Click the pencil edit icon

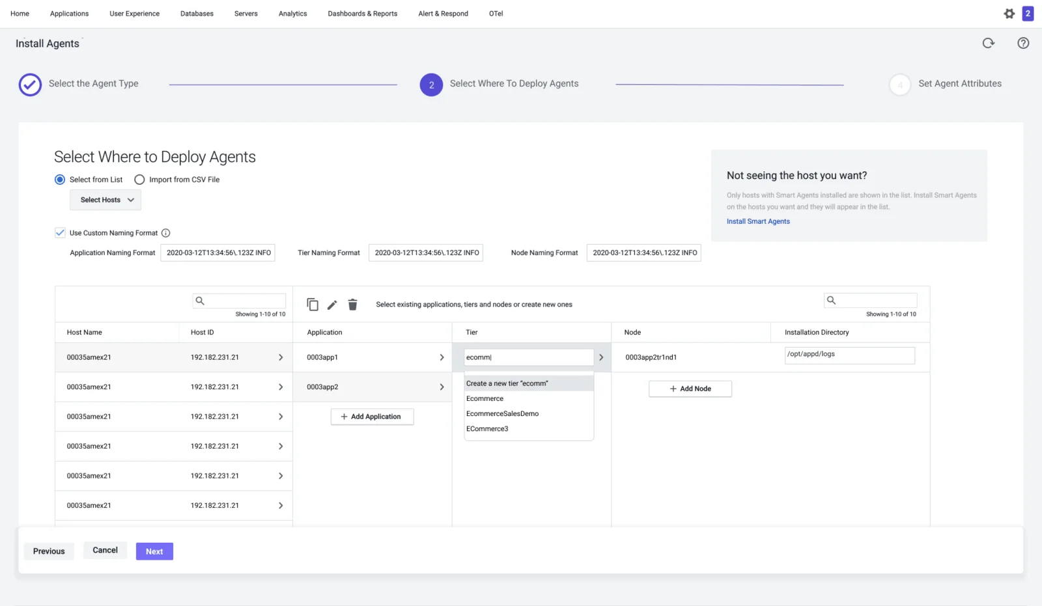tap(332, 305)
